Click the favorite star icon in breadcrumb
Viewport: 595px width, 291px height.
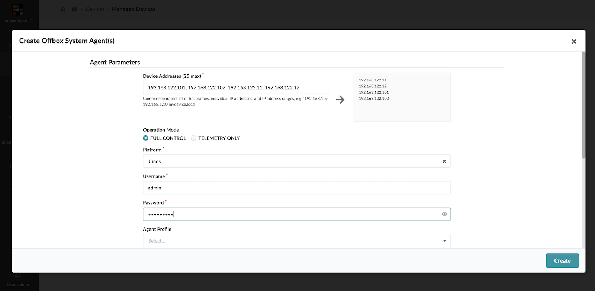coord(63,9)
